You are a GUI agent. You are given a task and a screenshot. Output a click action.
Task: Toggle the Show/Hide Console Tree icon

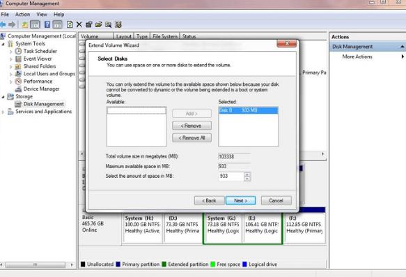35,24
